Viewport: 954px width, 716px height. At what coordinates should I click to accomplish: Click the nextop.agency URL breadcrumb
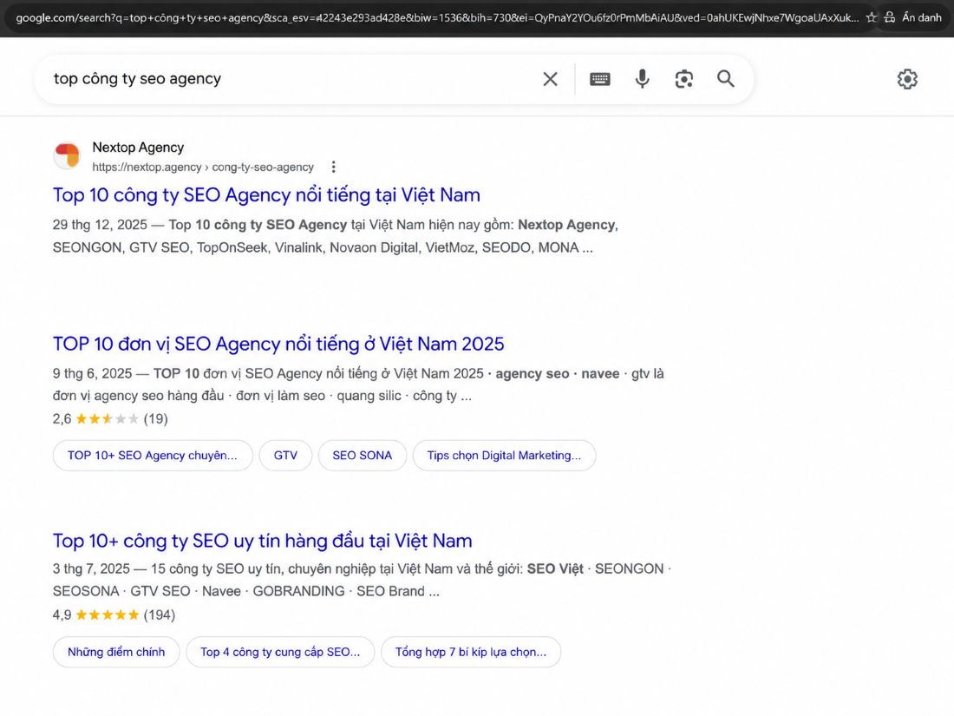203,168
